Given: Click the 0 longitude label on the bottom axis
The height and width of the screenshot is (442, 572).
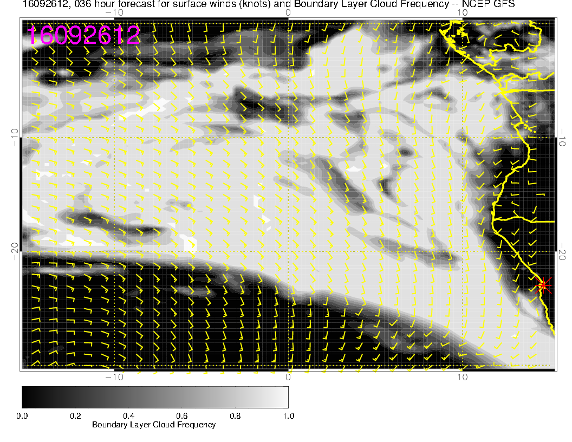Looking at the screenshot, I should click(x=289, y=376).
